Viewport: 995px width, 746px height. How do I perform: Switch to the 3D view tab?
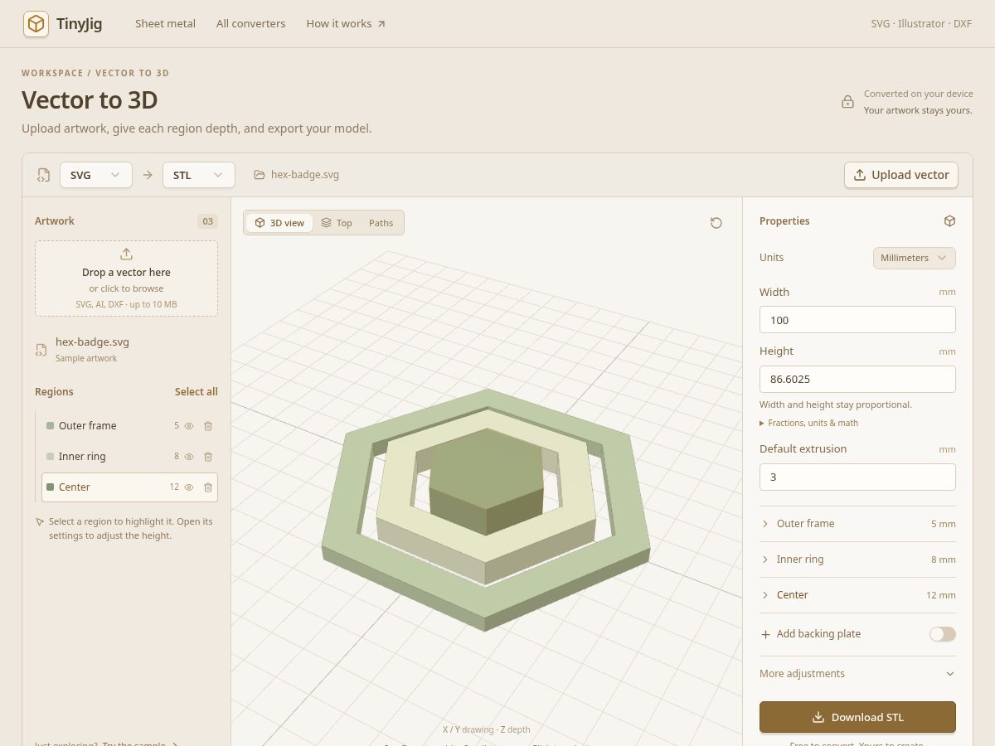279,223
